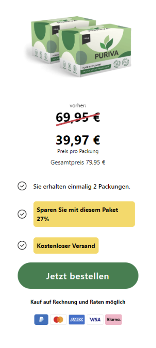Click 'Sie erhalten einmalig 2 Packungen' text

click(x=82, y=187)
